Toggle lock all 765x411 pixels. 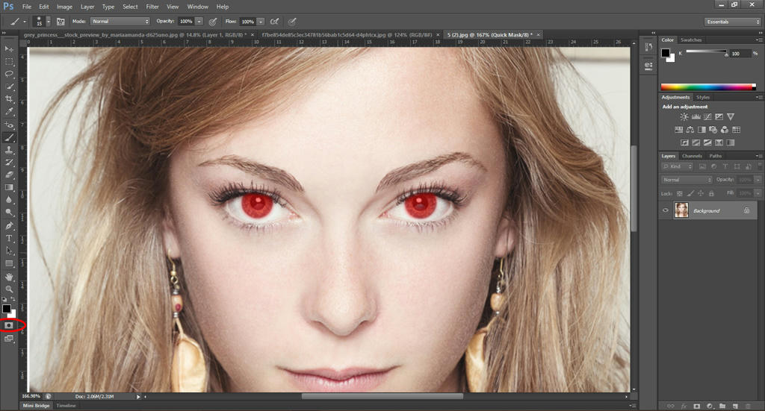[711, 193]
